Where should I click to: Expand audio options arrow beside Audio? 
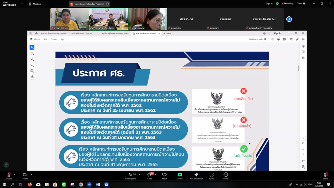coord(15,174)
